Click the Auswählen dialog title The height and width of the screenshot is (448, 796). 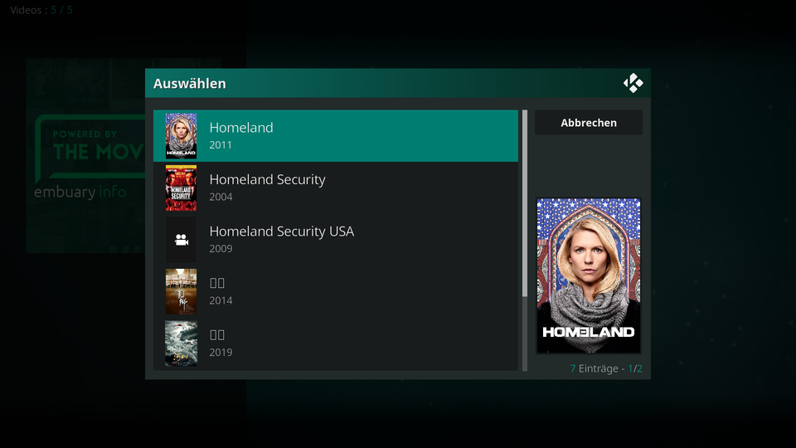click(x=189, y=83)
